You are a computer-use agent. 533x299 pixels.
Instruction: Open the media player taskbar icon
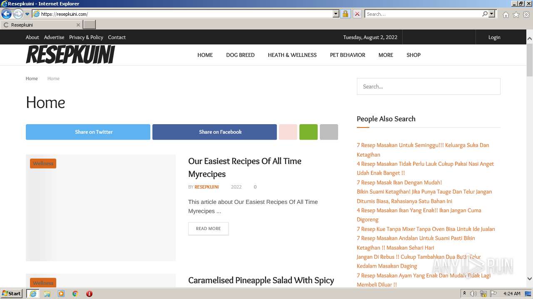[x=61, y=294]
